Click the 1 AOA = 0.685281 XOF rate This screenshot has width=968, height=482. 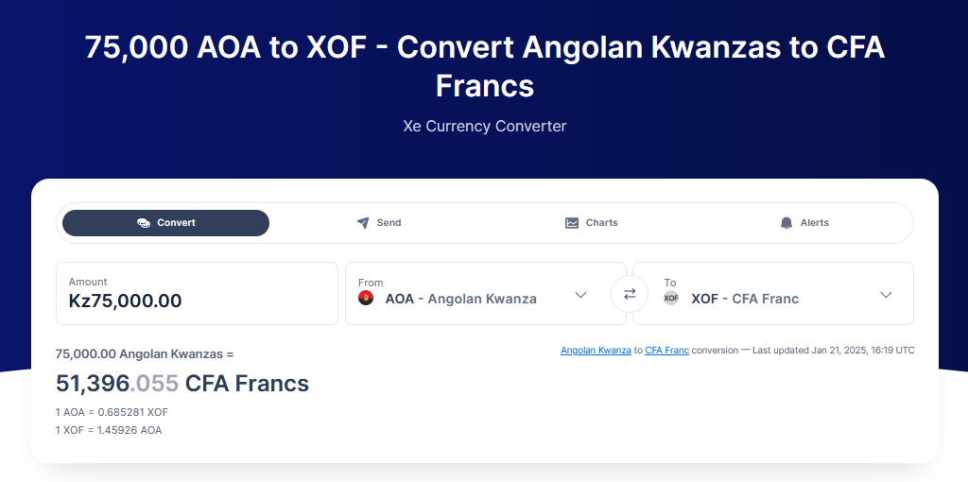[x=112, y=412]
